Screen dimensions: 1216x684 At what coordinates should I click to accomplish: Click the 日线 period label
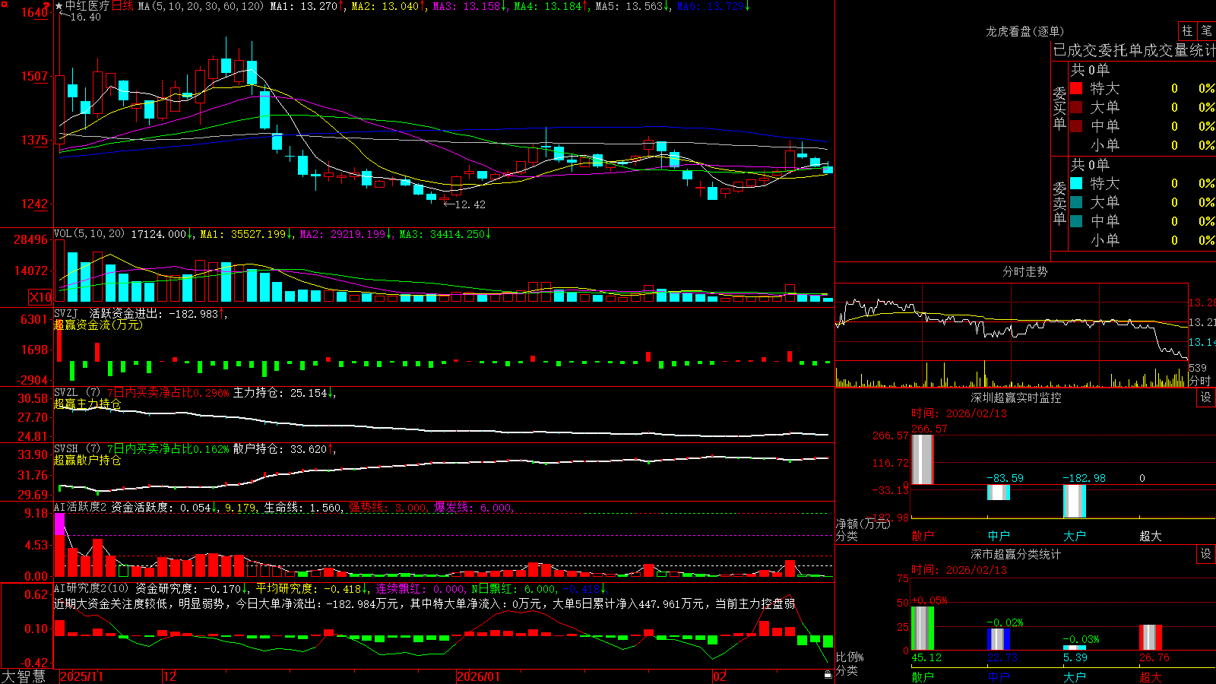[122, 6]
